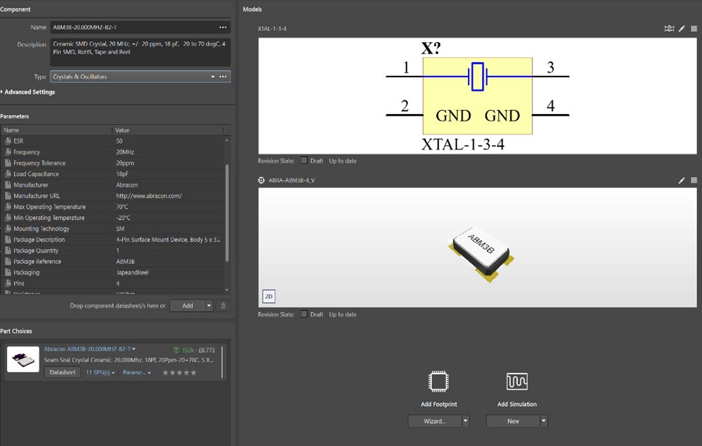Click the trash delete icon next to Add

223,306
